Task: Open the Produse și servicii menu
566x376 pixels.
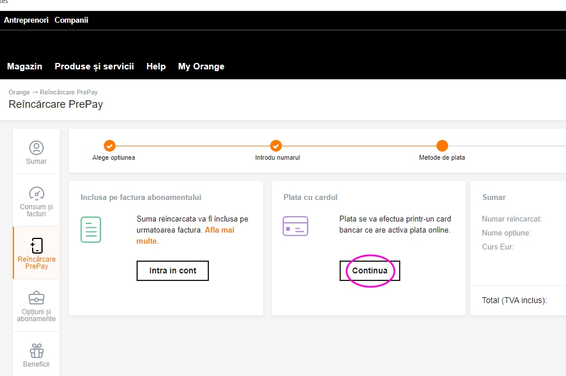Action: [x=94, y=66]
